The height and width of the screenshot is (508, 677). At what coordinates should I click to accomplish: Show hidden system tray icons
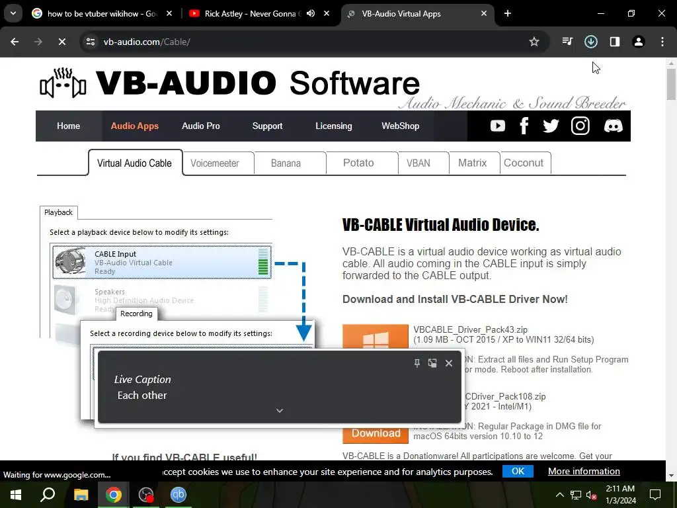(559, 495)
